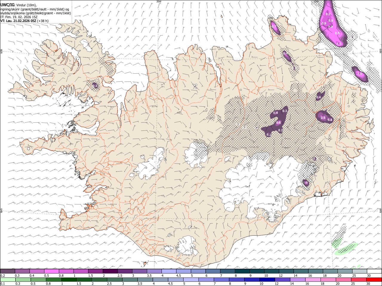Click the light lavender 4 snow legend swatch
The height and width of the screenshot is (286, 382).
(x=168, y=271)
